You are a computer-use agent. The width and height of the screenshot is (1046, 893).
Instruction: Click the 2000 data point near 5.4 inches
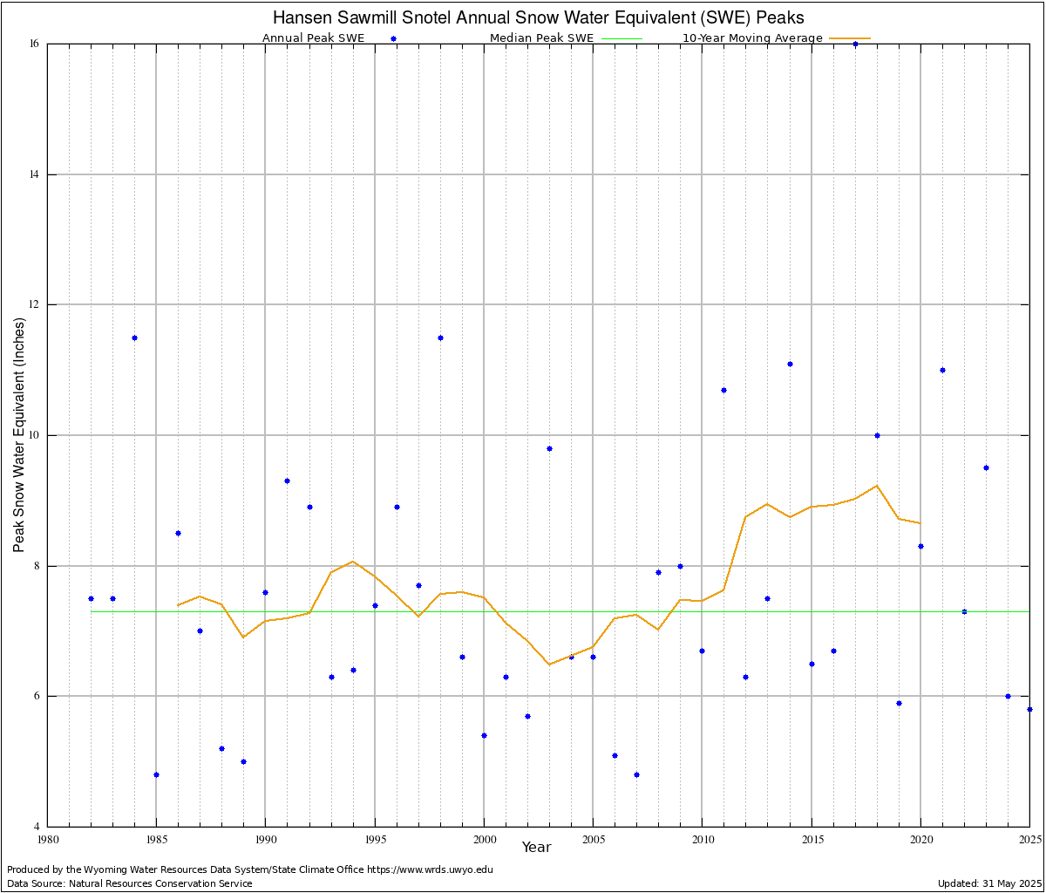coord(484,735)
